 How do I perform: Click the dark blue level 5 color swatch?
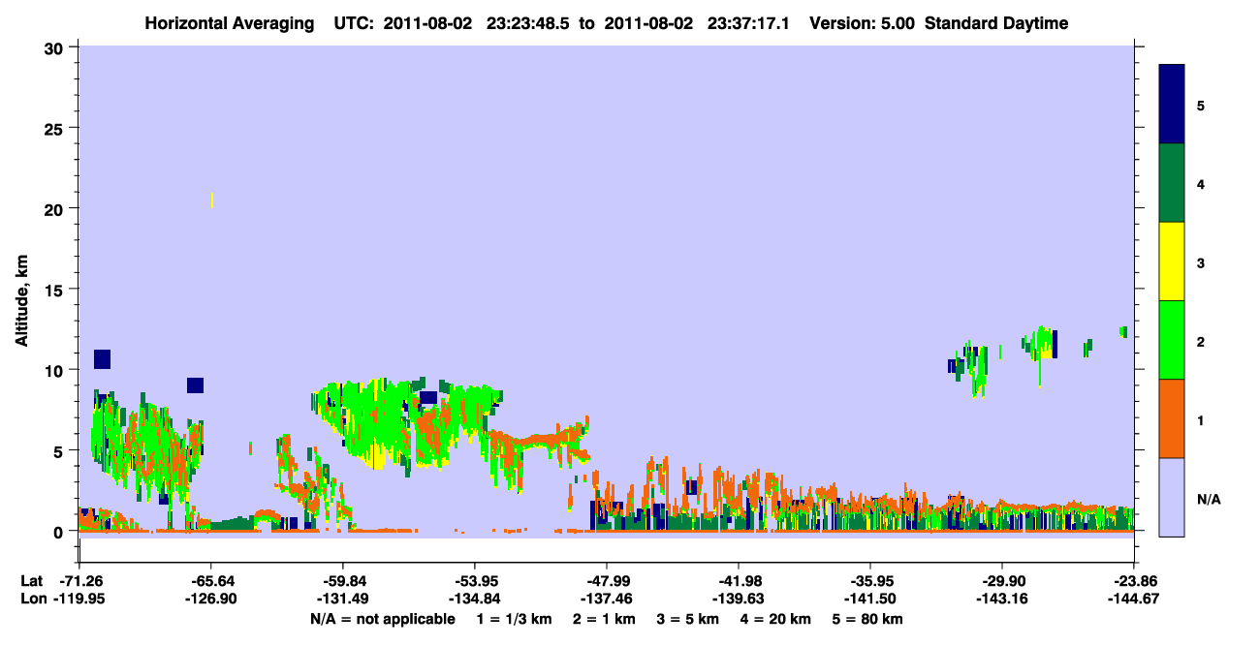[1172, 104]
